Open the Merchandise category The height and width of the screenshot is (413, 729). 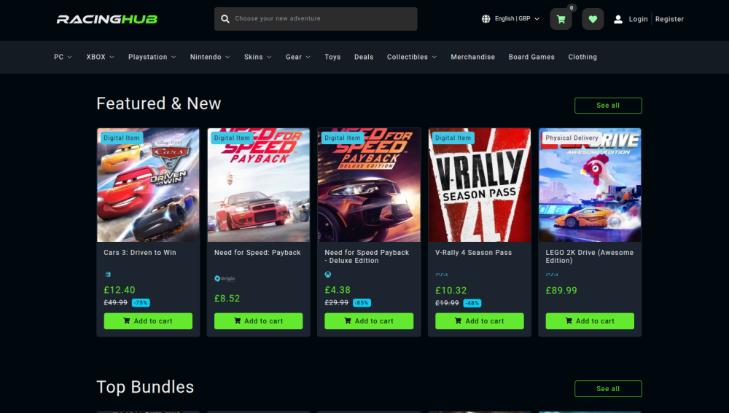(473, 57)
